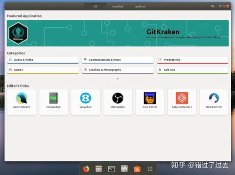Viewport: 235px width, 175px height.
Task: Open the Games category
Action: click(43, 70)
